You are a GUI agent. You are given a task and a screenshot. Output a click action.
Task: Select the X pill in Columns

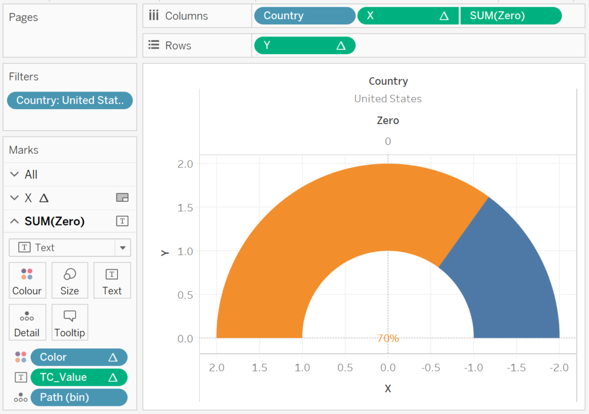point(408,16)
